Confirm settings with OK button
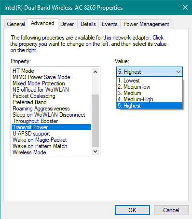The width and height of the screenshot is (192, 219). tap(132, 210)
